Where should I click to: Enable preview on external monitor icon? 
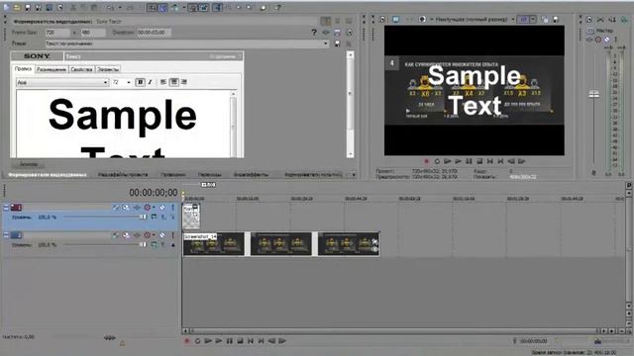(x=396, y=20)
